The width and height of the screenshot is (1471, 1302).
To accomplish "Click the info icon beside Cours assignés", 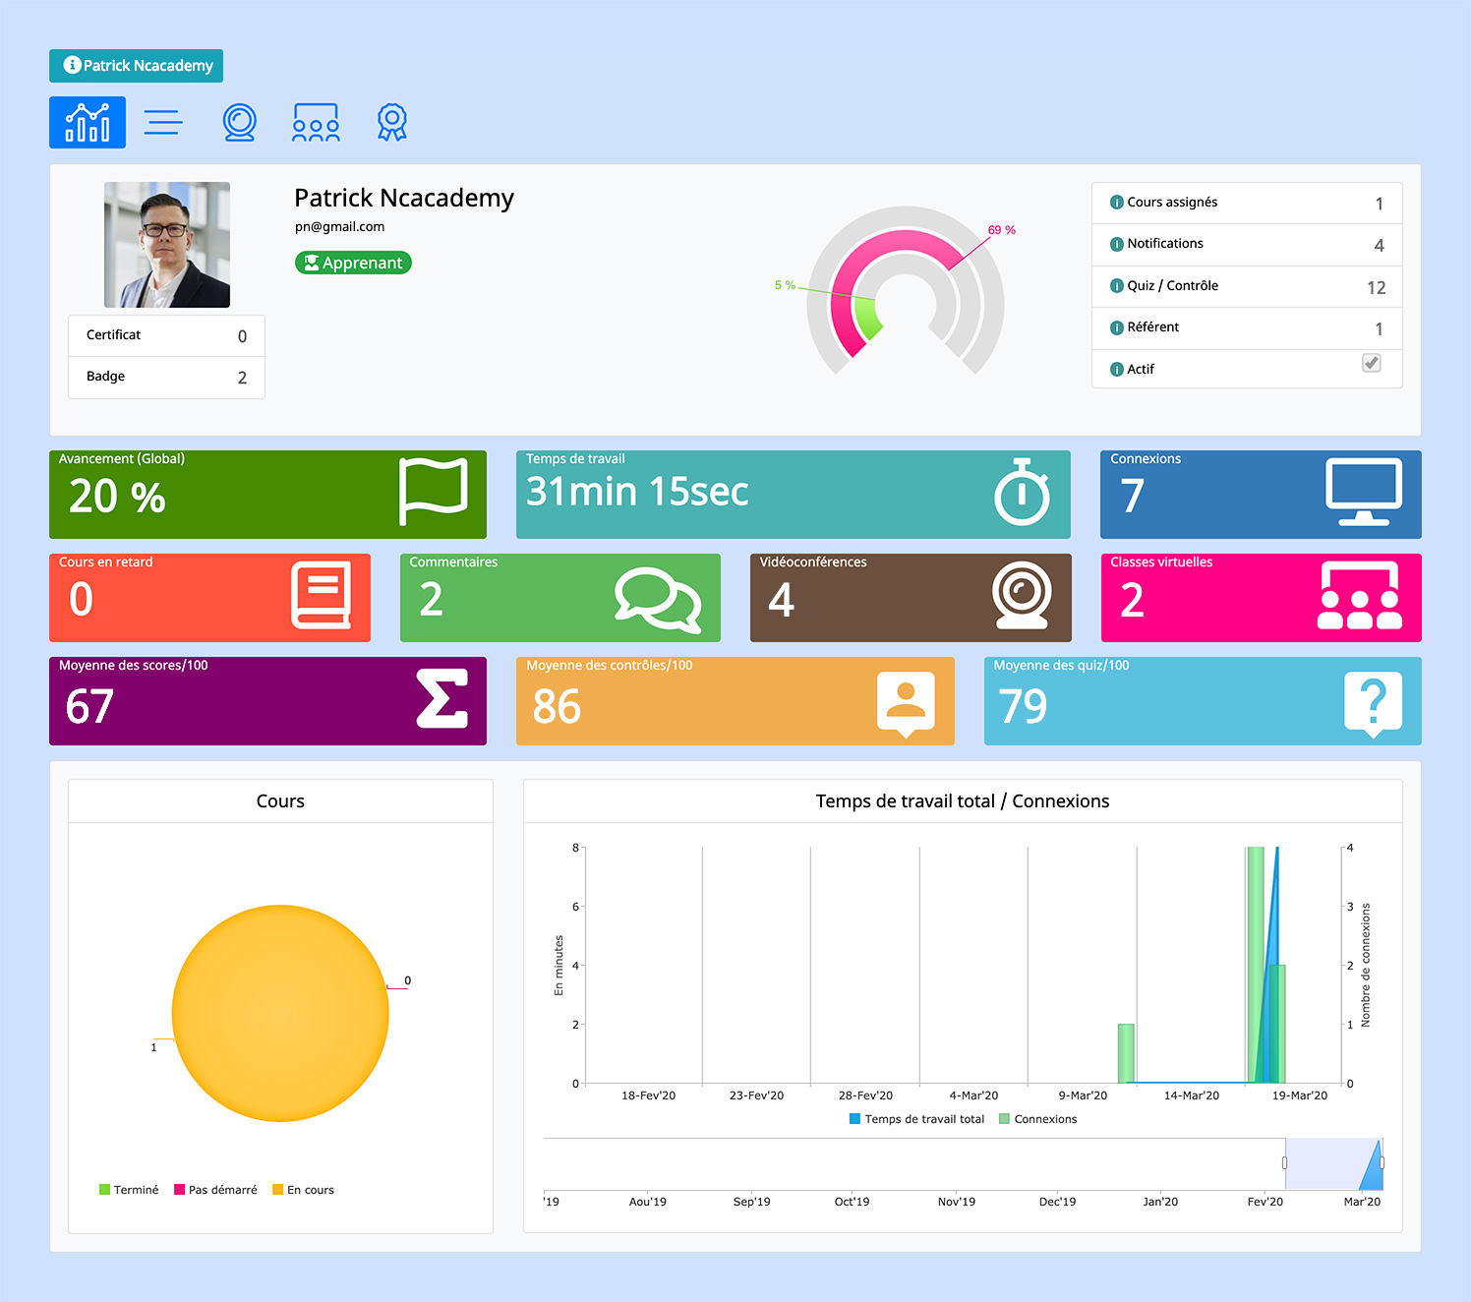I will 1117,203.
